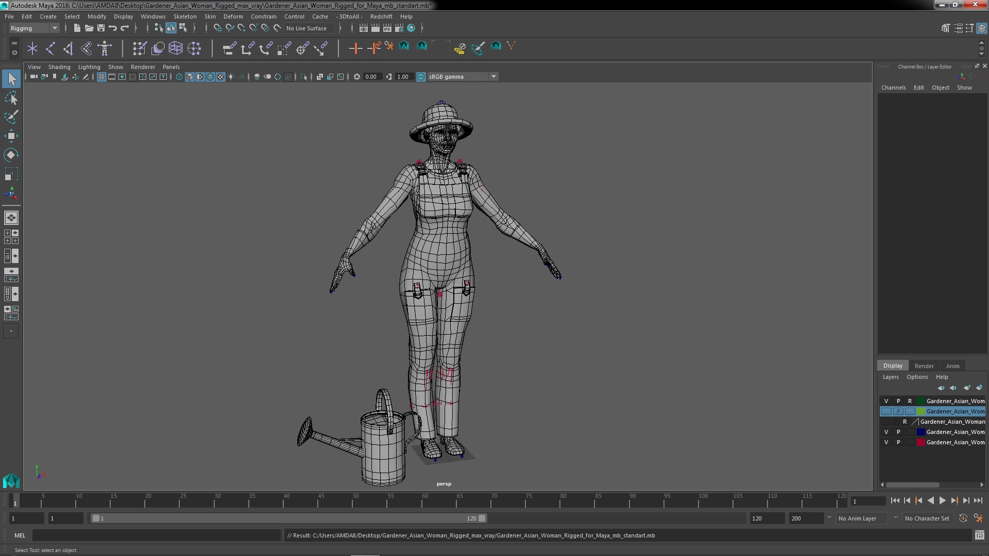Click the Set Key orange plus icon
989x556 pixels.
point(355,48)
